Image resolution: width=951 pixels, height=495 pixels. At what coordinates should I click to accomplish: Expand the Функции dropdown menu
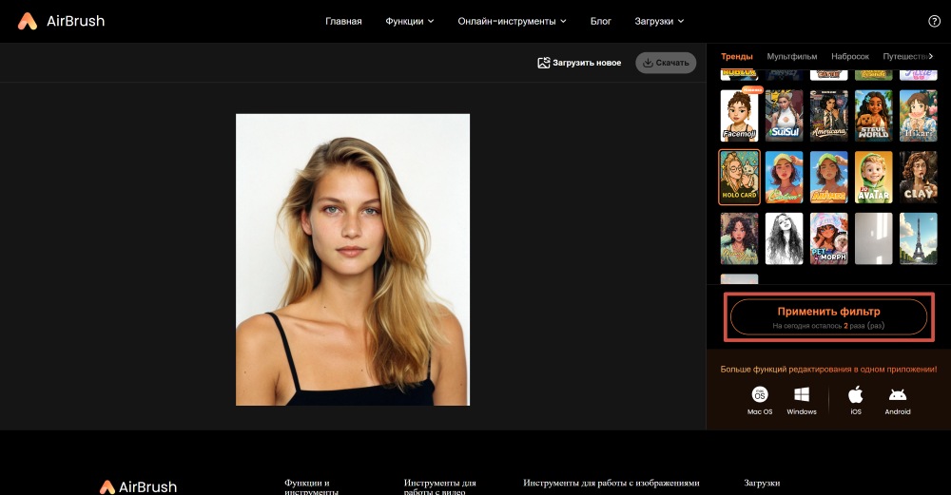pyautogui.click(x=409, y=21)
